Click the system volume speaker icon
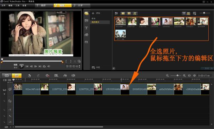Image resolution: width=214 pixels, height=129 pixels. [x=49, y=66]
